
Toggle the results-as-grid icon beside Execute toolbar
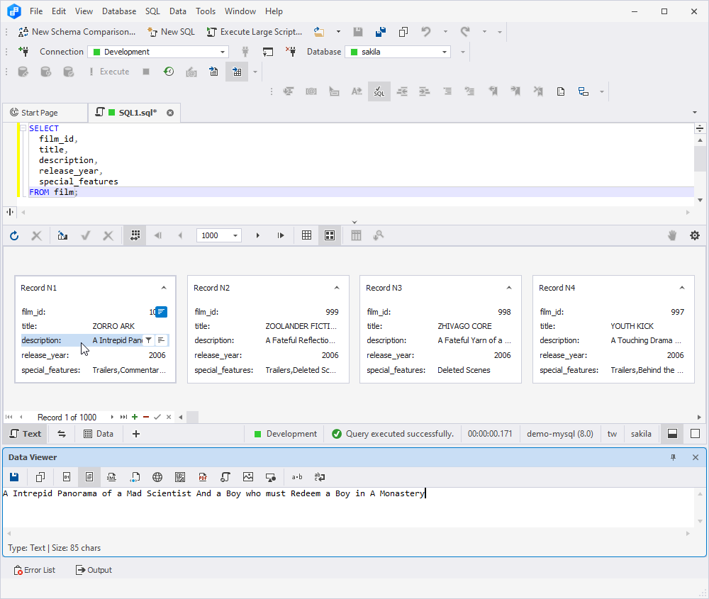[x=237, y=72]
